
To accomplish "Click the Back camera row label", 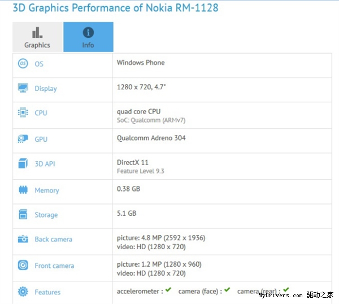I will [53, 240].
